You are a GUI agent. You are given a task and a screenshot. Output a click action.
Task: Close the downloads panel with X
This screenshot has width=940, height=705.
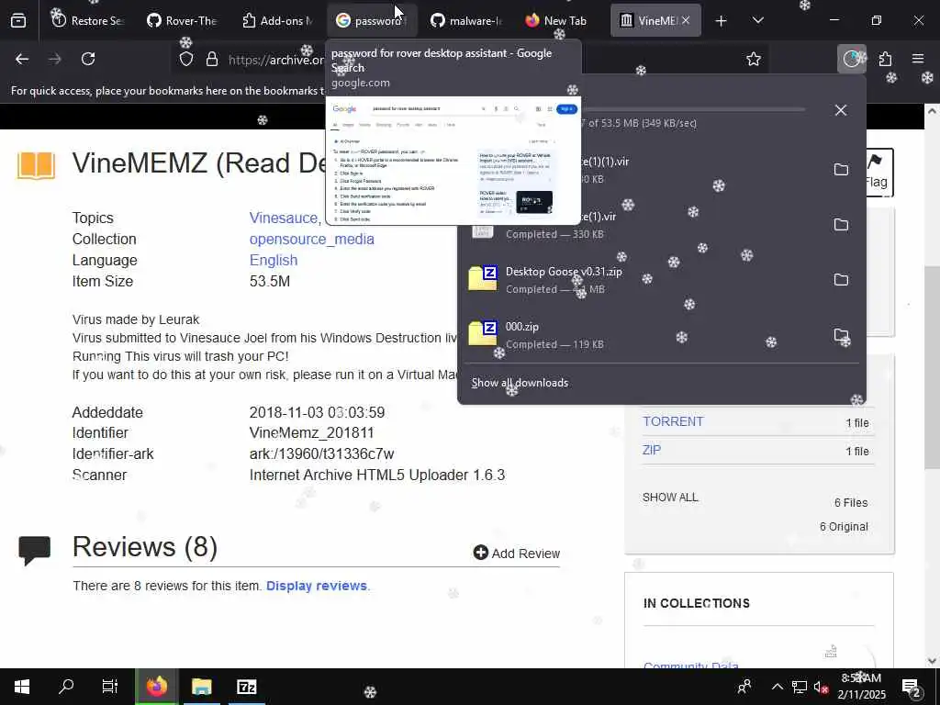(841, 110)
